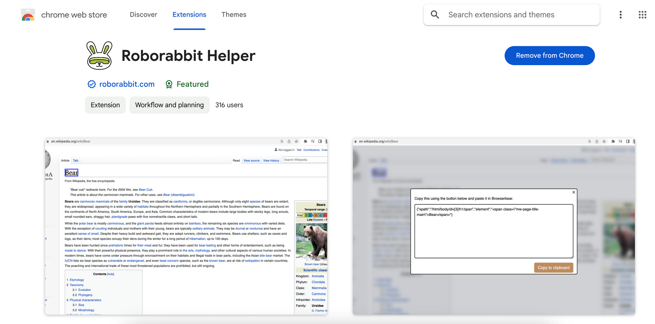Click the Taxonomy contents entry

[x=77, y=285]
